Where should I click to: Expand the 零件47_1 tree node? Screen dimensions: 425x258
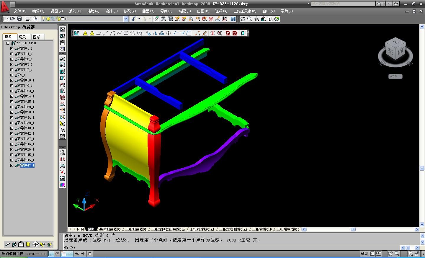(x=12, y=165)
